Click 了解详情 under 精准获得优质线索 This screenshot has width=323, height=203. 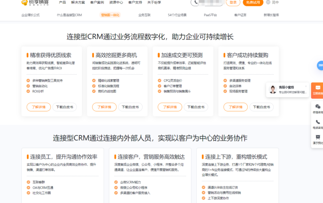pos(38,107)
